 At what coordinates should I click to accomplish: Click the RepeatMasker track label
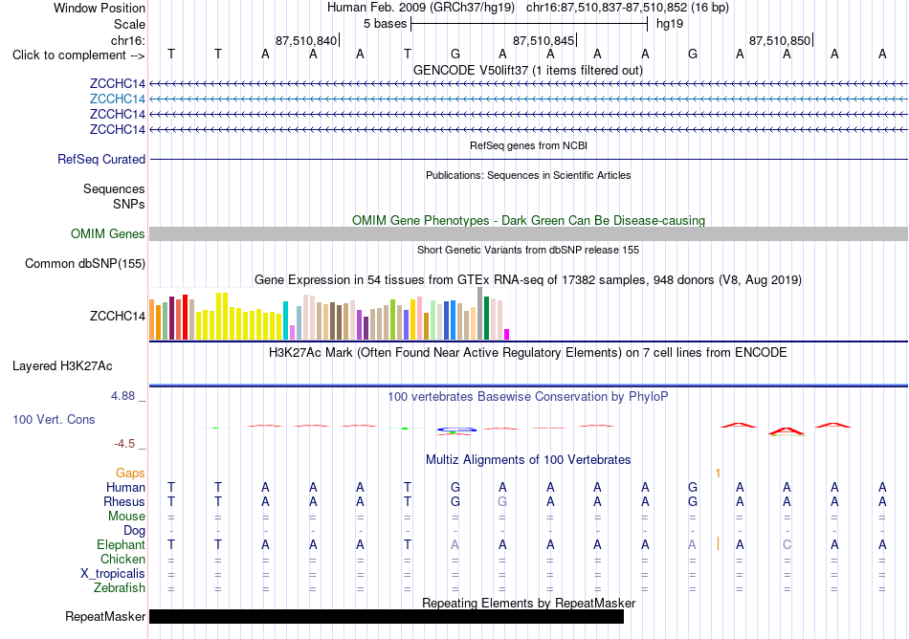105,616
